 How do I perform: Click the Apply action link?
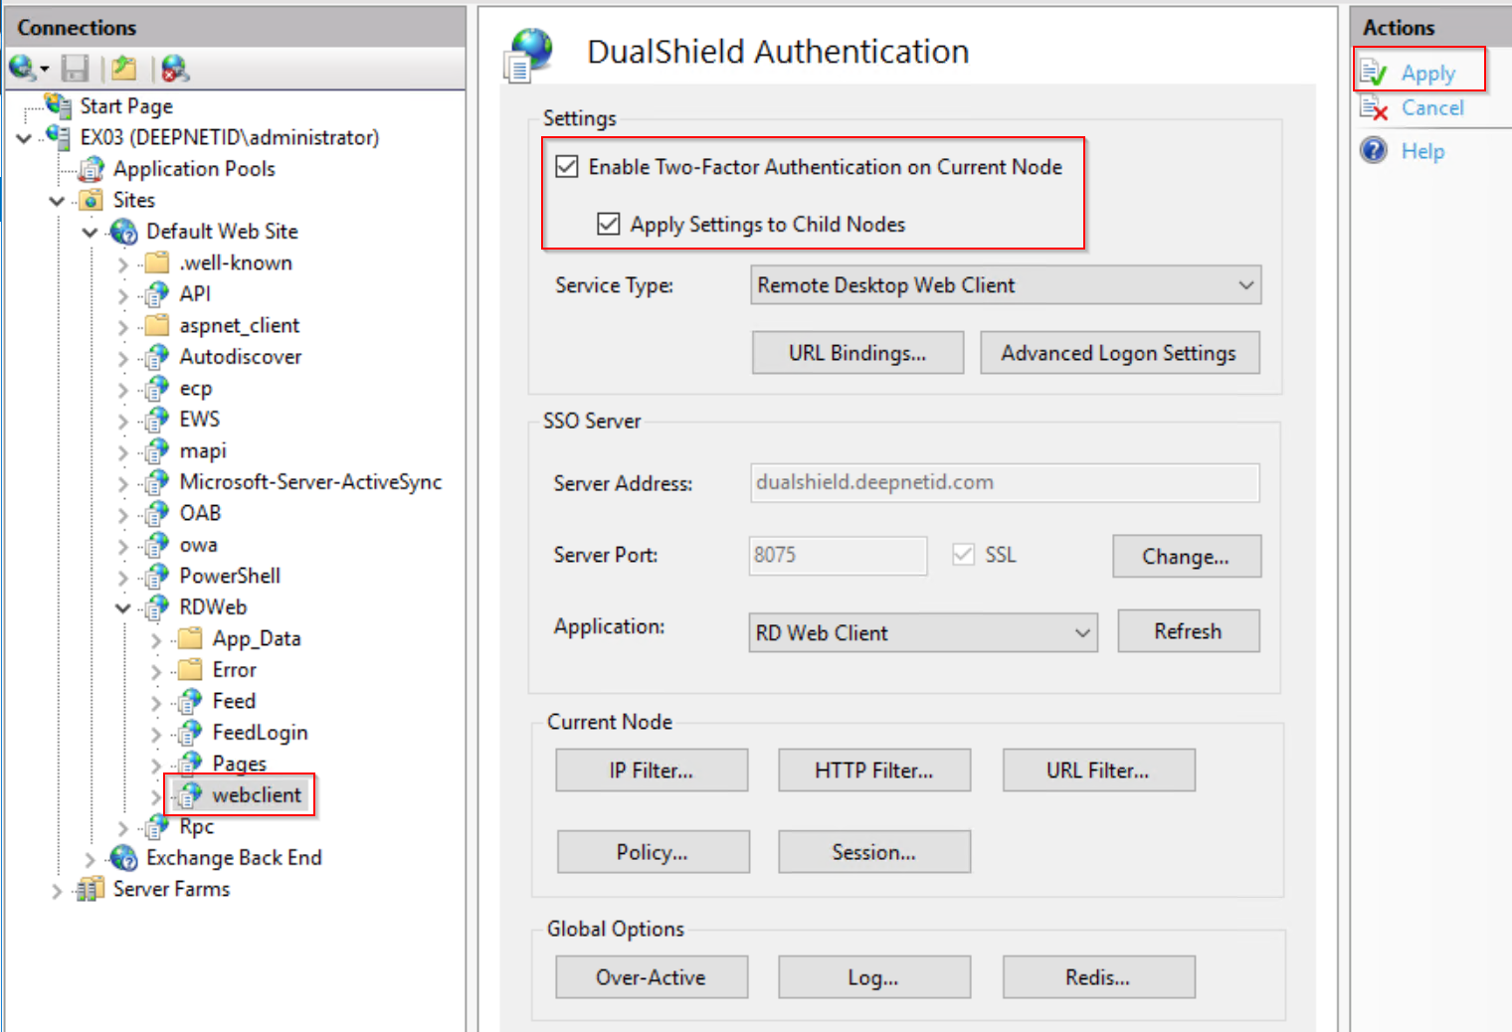1428,72
